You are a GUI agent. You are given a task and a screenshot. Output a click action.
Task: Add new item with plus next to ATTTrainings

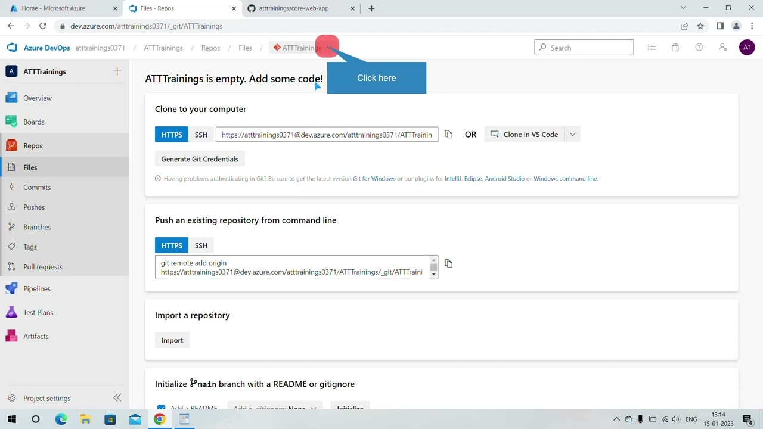[x=117, y=71]
